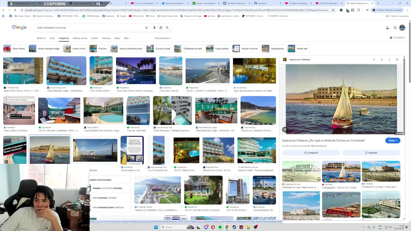Viewport: 411px width, 231px height.
Task: Open the Google apps grid icon
Action: tap(395, 28)
